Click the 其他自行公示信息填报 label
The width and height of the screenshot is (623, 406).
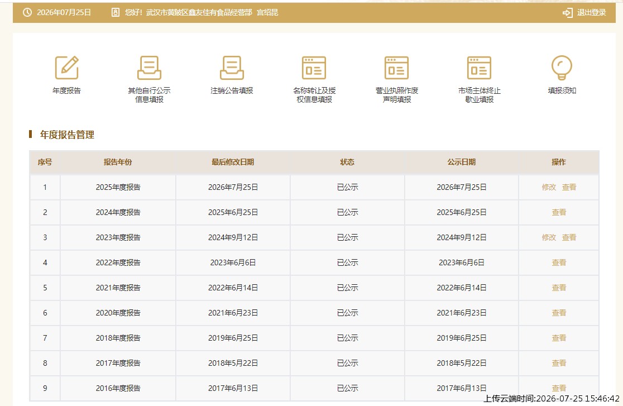pos(149,95)
